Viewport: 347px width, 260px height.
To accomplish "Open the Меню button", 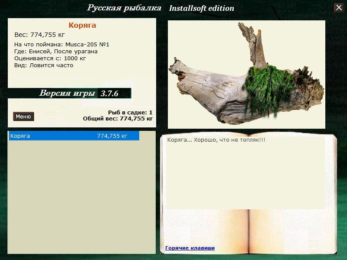I will 23,116.
